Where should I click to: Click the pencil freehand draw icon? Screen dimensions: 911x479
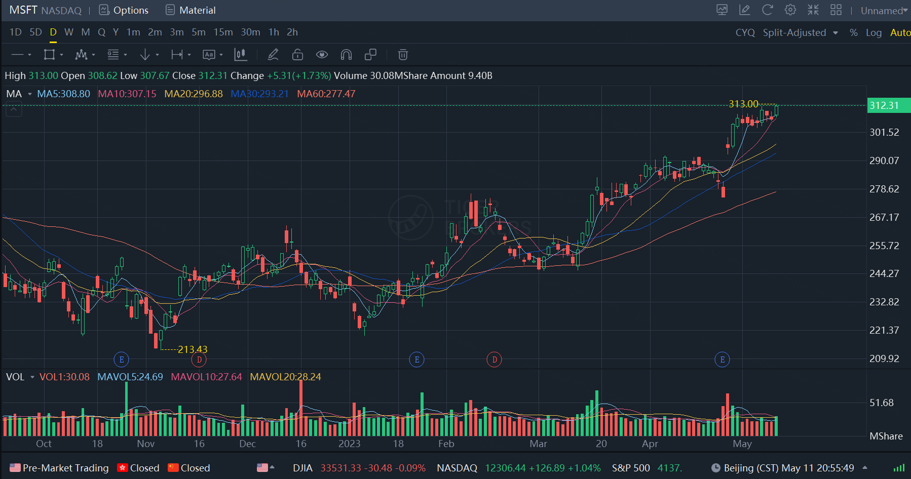coord(273,55)
